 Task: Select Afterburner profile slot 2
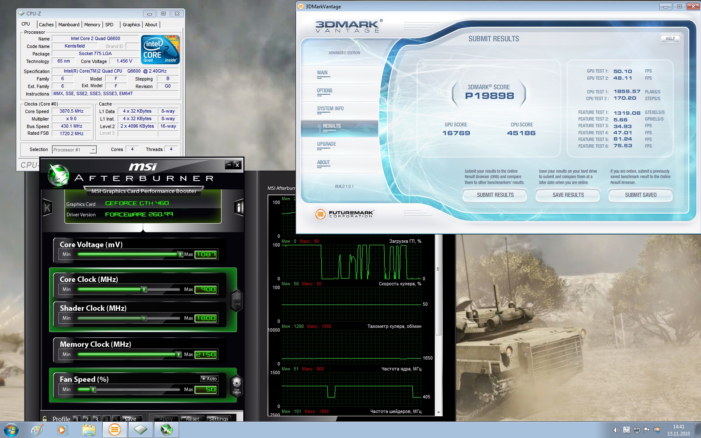[x=86, y=419]
